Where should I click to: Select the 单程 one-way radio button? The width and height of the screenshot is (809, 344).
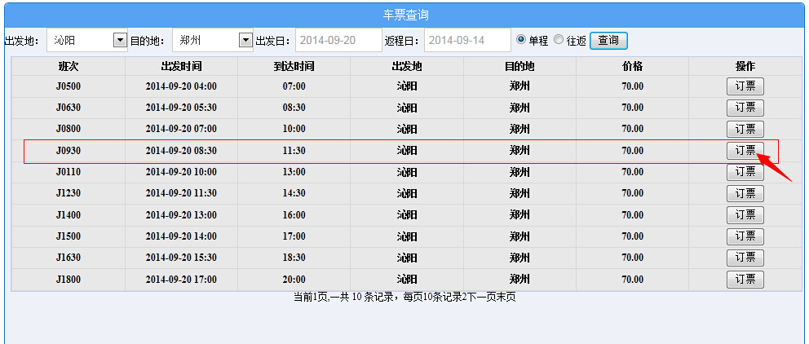[x=521, y=39]
